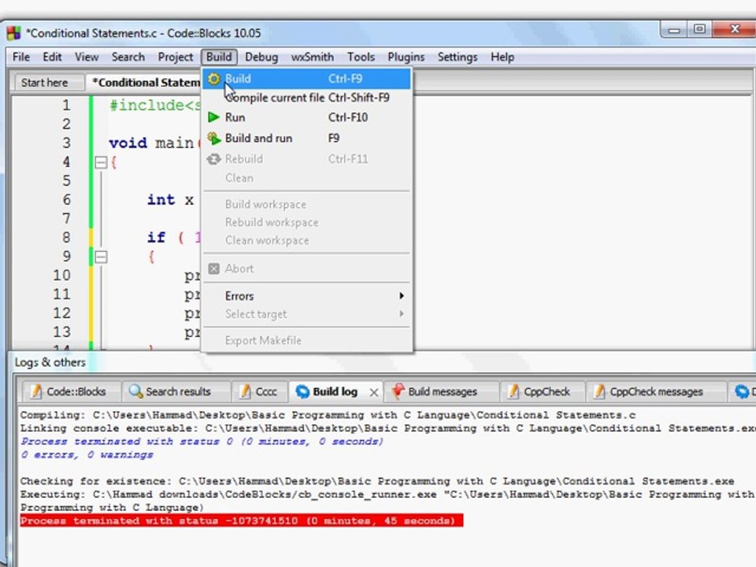Viewport: 756px width, 567px height.
Task: Expand the Errors submenu arrow
Action: click(x=401, y=295)
